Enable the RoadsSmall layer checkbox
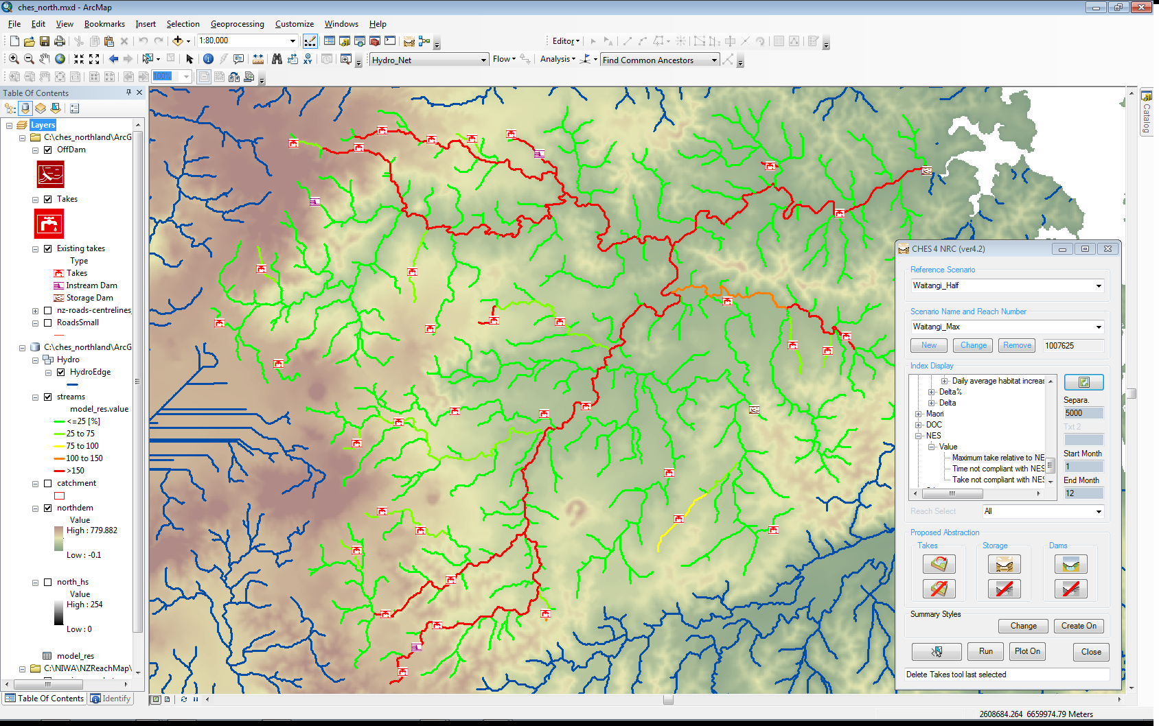1159x726 pixels. (x=48, y=323)
